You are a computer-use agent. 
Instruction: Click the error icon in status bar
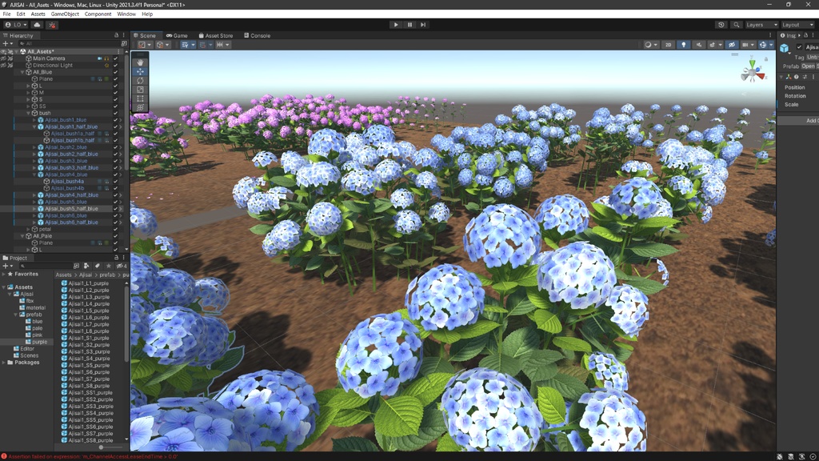(x=4, y=457)
